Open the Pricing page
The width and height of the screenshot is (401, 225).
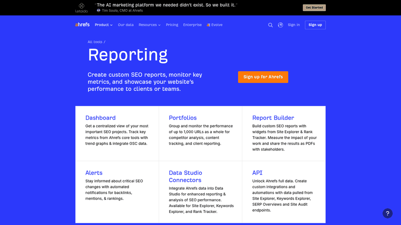click(x=172, y=25)
